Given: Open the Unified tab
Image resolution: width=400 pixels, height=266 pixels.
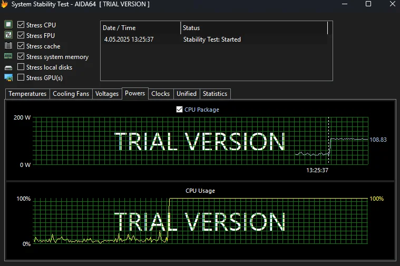Looking at the screenshot, I should tap(187, 94).
